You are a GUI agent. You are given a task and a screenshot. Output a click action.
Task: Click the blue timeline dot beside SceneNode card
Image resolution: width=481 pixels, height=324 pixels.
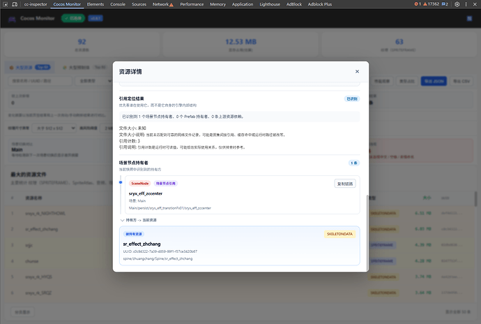[x=121, y=182]
